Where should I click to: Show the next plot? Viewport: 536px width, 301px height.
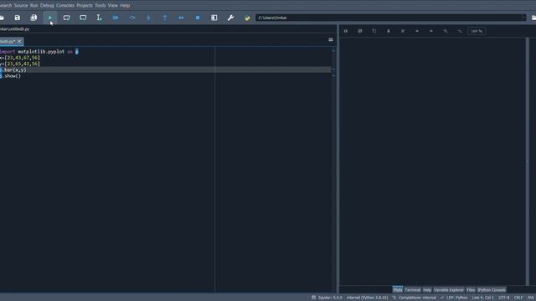[431, 31]
